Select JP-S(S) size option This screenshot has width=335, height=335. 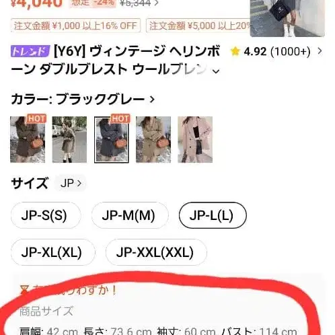tap(46, 215)
